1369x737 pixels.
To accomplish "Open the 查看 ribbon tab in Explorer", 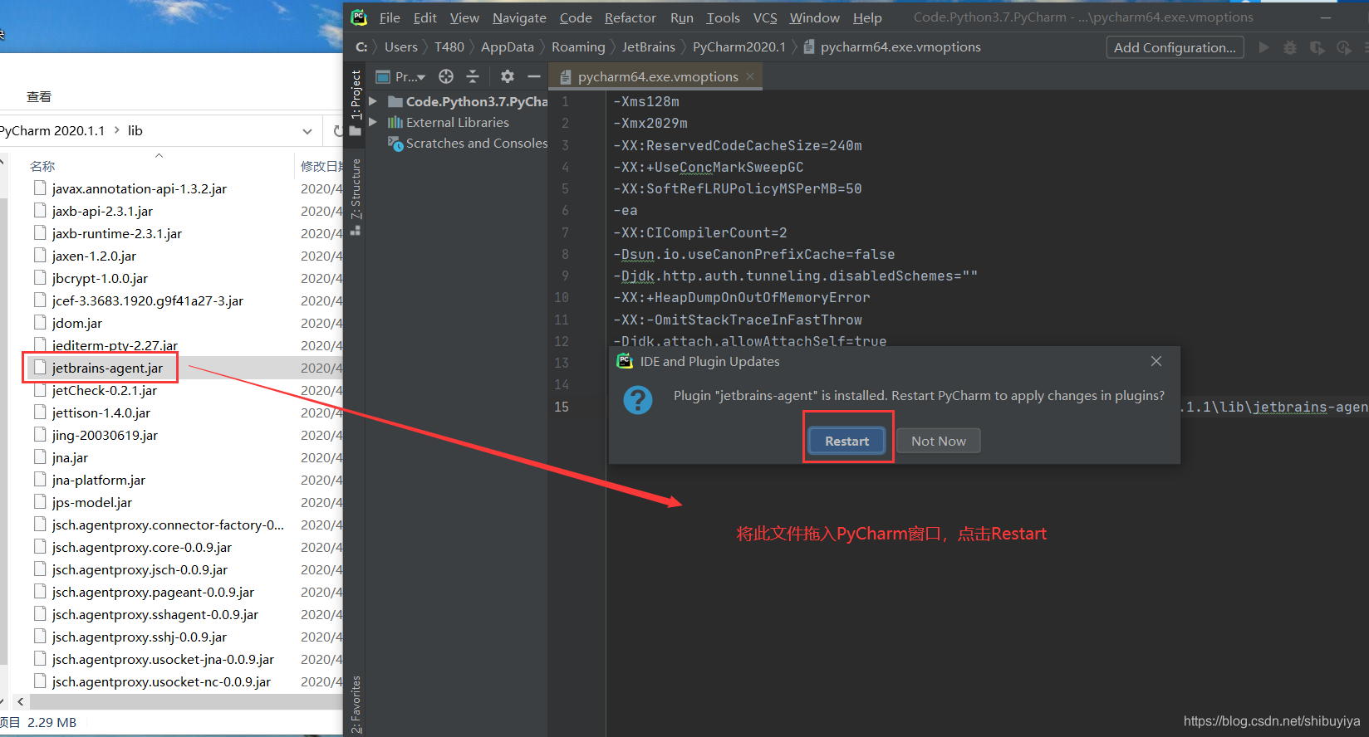I will coord(39,96).
